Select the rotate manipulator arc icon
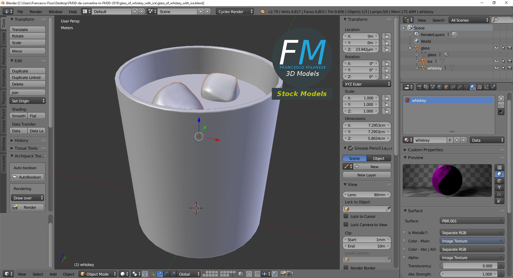The width and height of the screenshot is (513, 278). pos(166,274)
